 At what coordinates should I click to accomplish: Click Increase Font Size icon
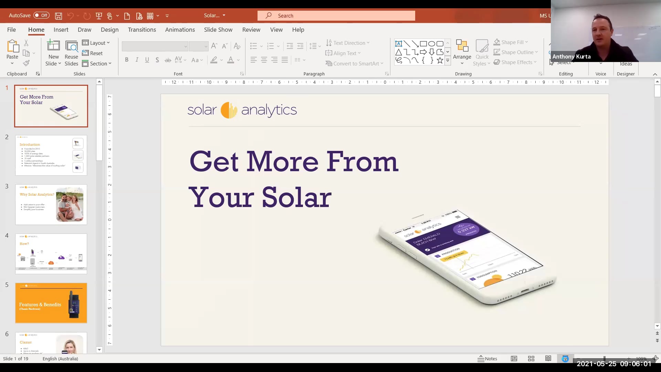[214, 46]
